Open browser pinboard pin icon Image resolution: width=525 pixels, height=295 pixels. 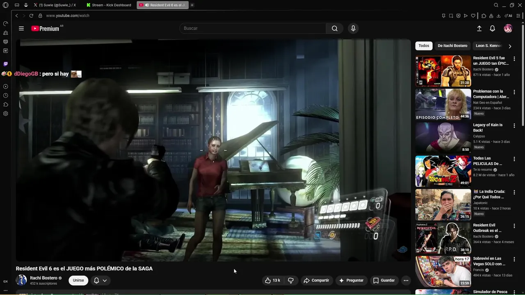(443, 16)
